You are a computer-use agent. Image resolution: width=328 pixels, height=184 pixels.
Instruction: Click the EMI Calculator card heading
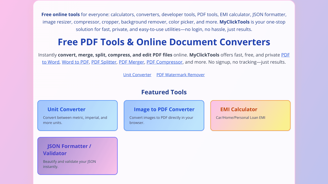click(239, 109)
